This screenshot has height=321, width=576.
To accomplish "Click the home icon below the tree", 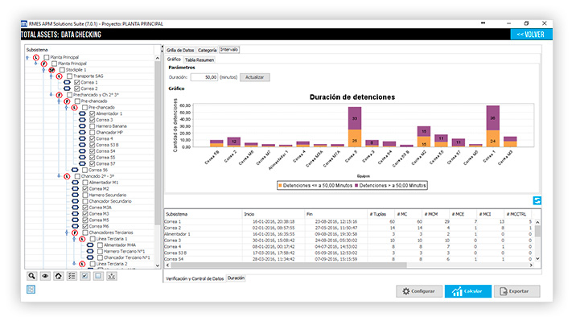I will [x=59, y=276].
